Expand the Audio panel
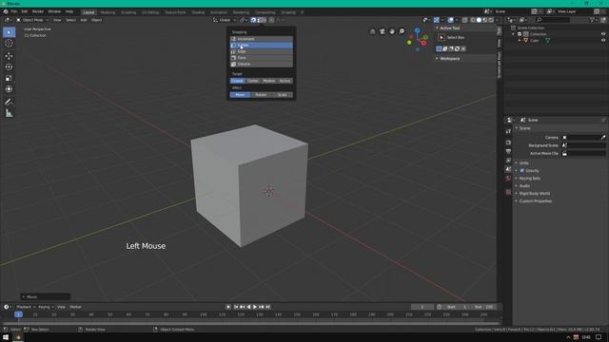 pyautogui.click(x=524, y=186)
